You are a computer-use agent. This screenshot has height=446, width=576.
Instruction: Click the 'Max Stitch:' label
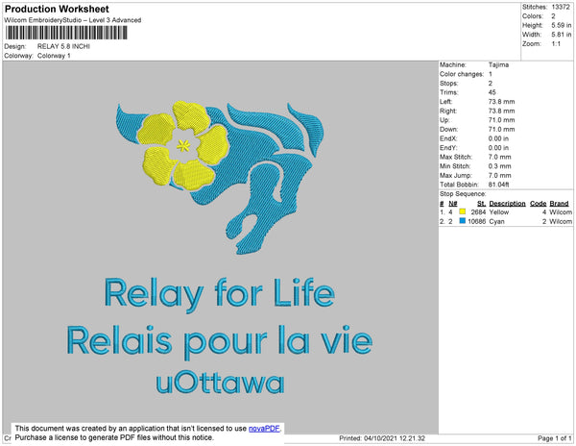point(456,157)
